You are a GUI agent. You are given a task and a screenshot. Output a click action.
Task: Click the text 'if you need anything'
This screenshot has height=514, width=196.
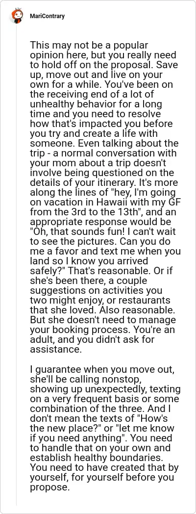73,439
